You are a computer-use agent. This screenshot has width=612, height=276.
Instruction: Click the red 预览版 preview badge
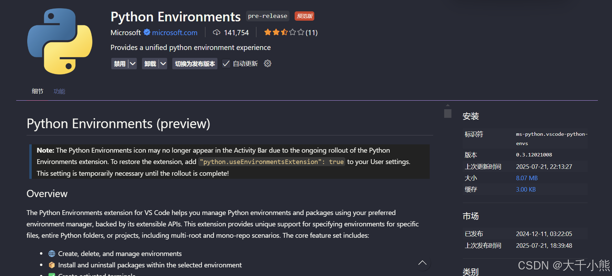305,16
